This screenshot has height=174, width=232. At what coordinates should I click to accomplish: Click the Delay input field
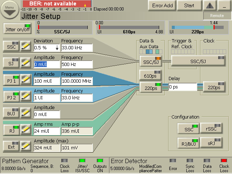[183, 87]
